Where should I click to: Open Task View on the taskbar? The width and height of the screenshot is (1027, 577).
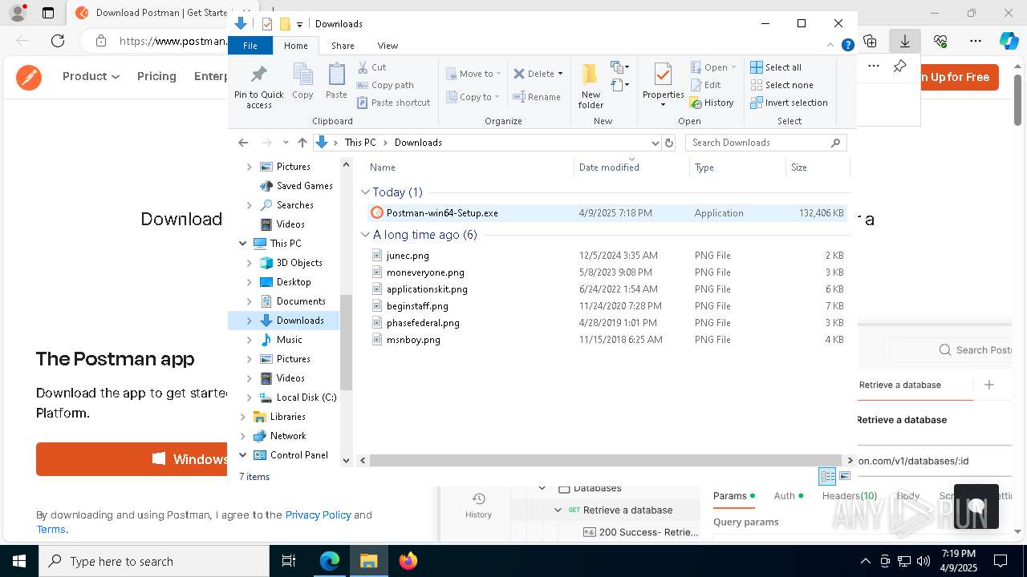click(x=289, y=561)
